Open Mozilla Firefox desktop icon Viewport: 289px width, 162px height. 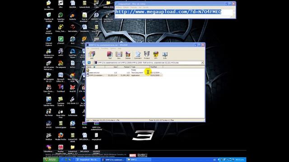pyautogui.click(x=61, y=136)
